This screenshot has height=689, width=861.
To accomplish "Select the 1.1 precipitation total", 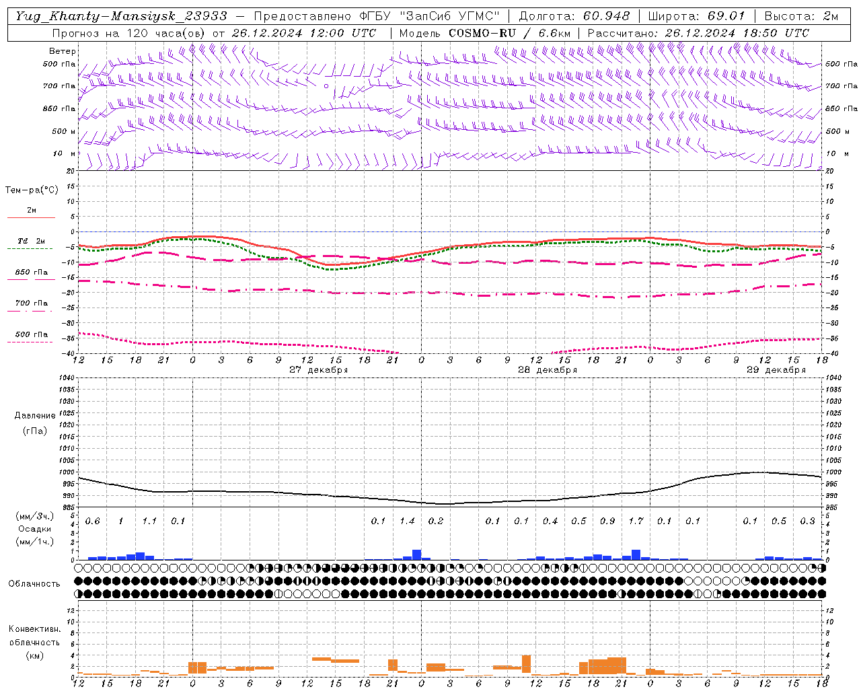I will coord(149,521).
